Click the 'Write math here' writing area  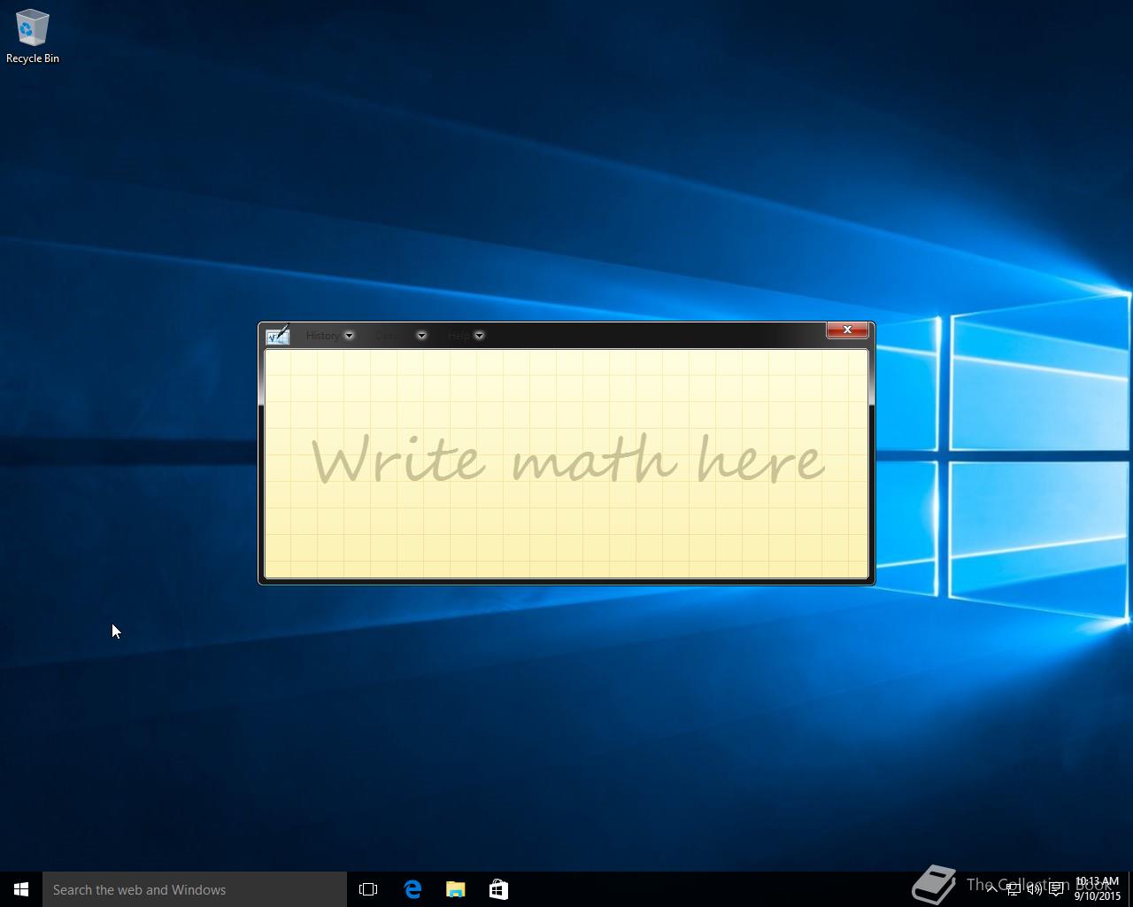(x=566, y=463)
